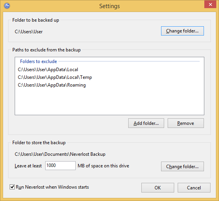Click empty area of the exclude list

[x=109, y=101]
